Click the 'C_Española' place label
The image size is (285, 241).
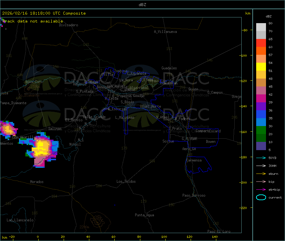(x=136, y=73)
